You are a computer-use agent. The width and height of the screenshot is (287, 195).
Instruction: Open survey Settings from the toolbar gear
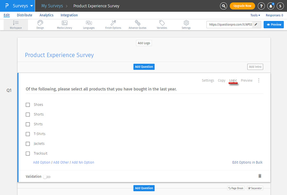coord(186,25)
